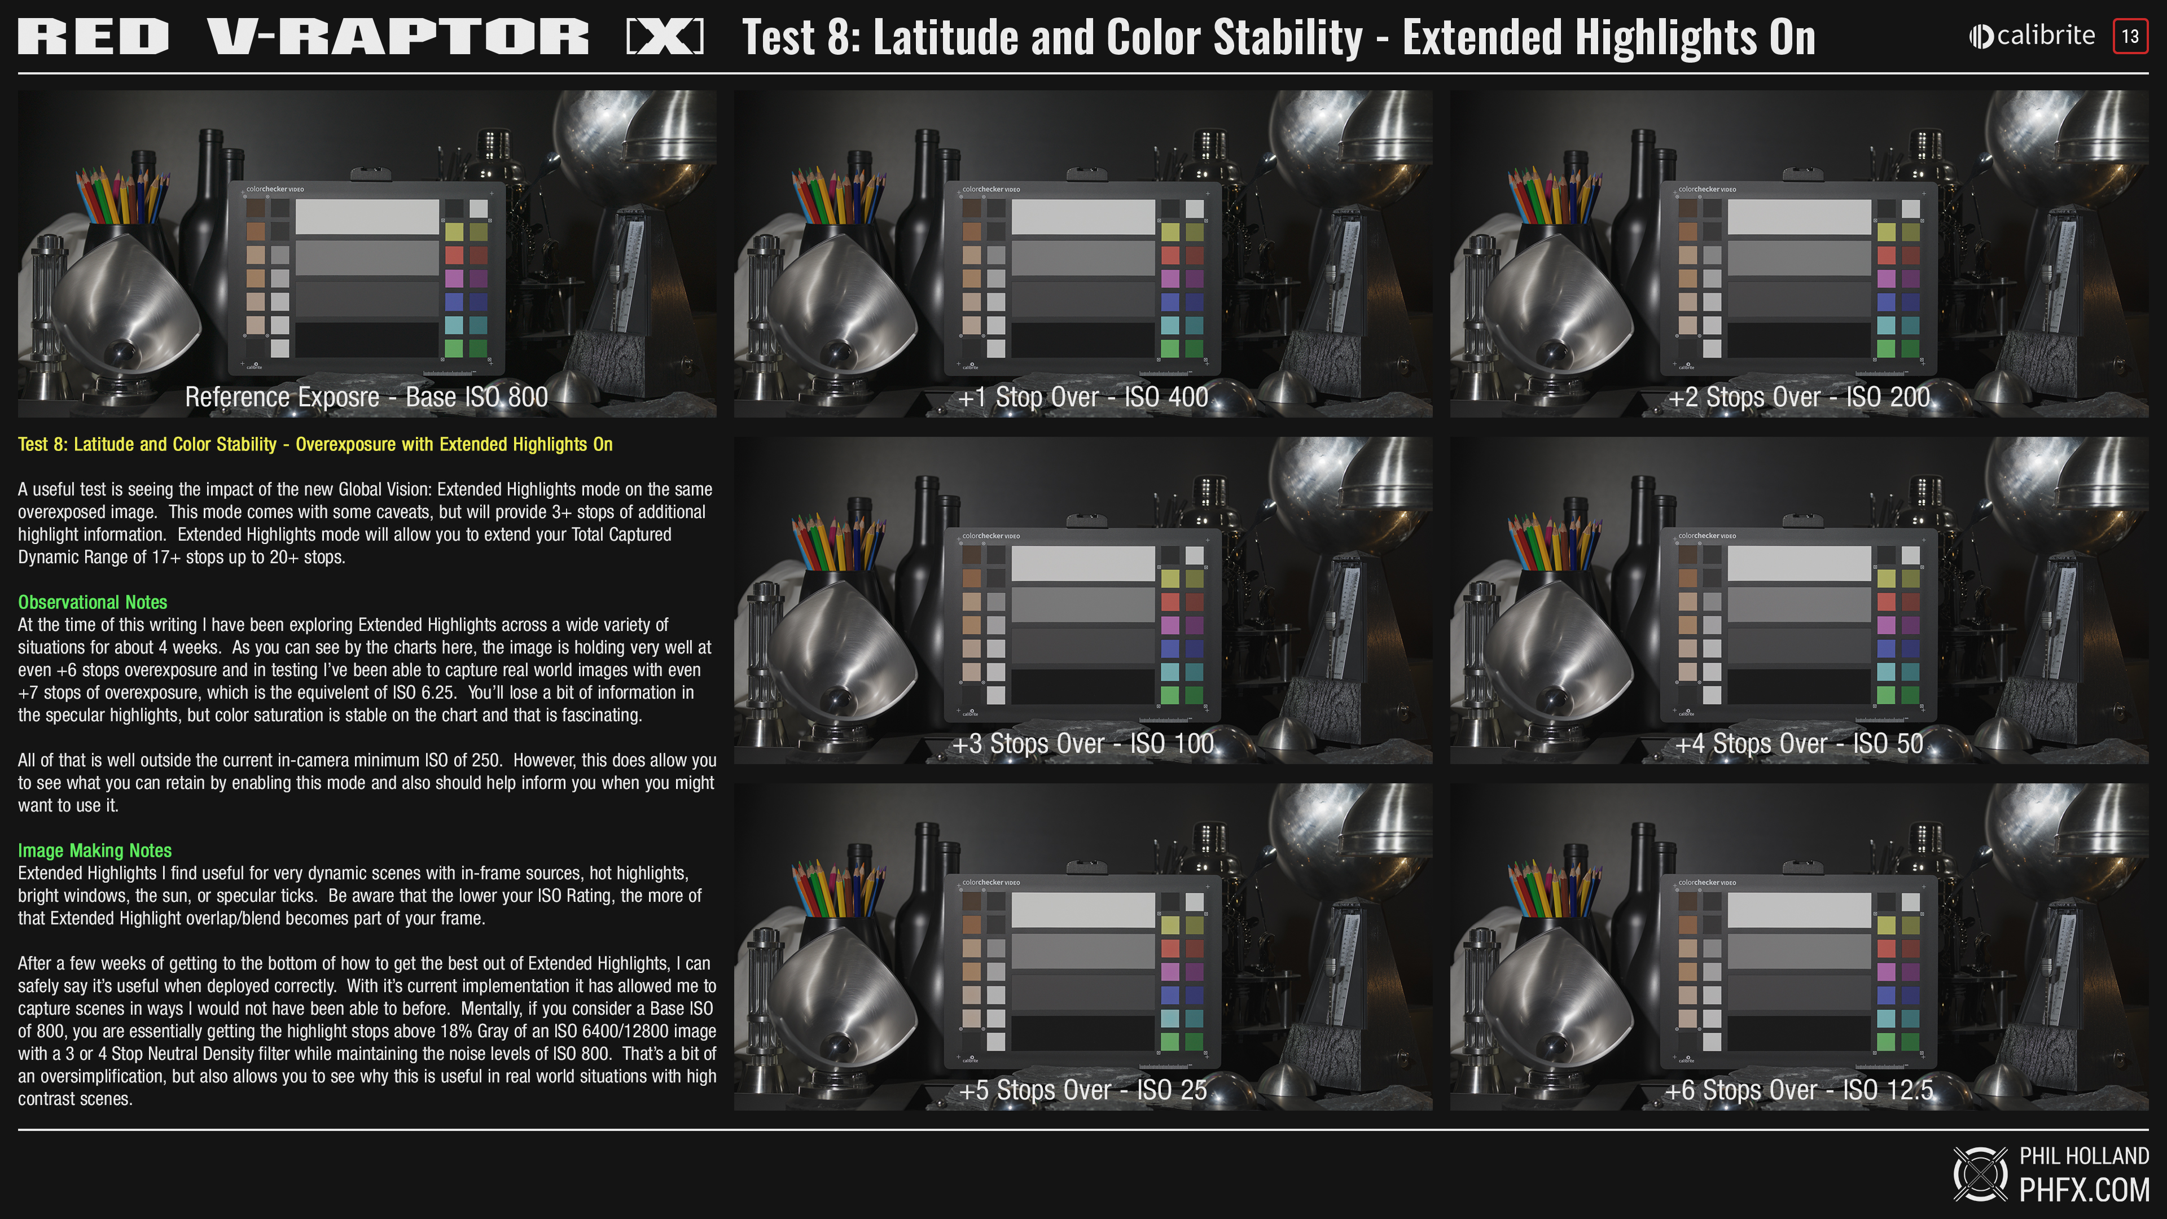Click the yellow Test 8 subtitle heading

tap(315, 444)
